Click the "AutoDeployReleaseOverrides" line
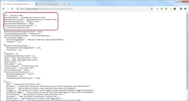Image resolution: width=189 pixels, height=101 pixels. point(20,56)
